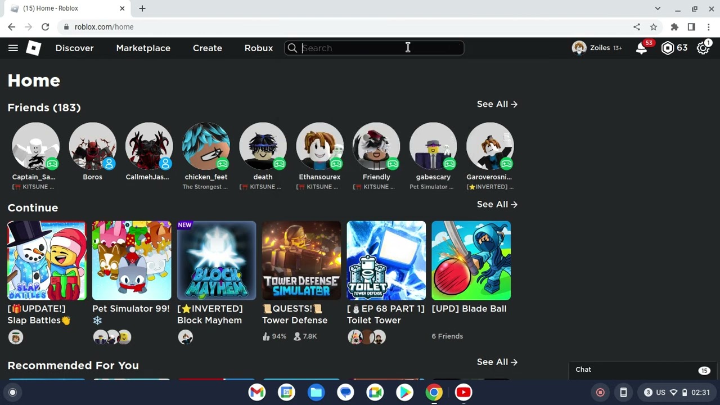Click the browser address bar URL
The image size is (720, 405).
click(x=104, y=27)
